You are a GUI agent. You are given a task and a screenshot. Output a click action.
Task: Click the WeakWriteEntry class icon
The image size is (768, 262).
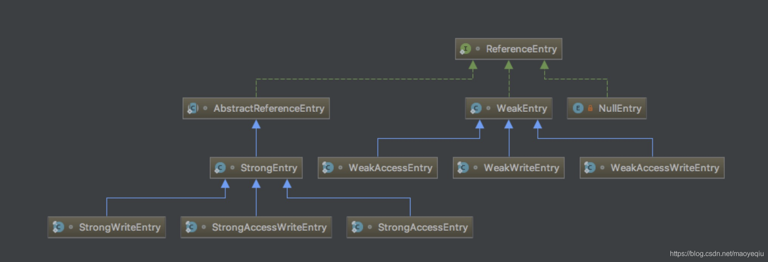[x=463, y=168]
